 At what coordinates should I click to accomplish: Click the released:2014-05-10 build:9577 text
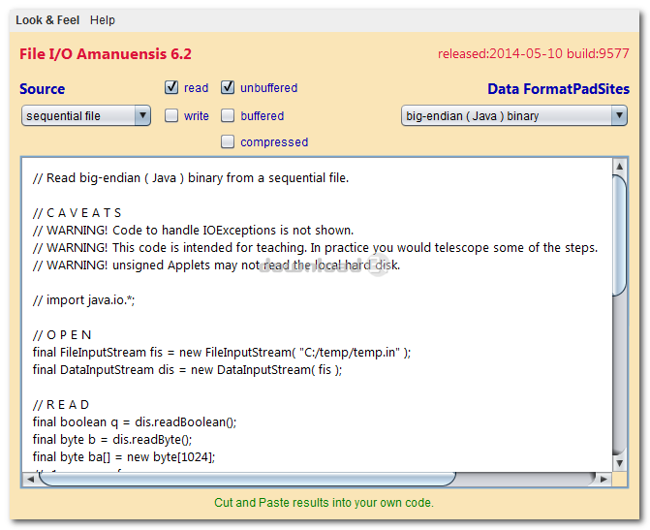(533, 53)
